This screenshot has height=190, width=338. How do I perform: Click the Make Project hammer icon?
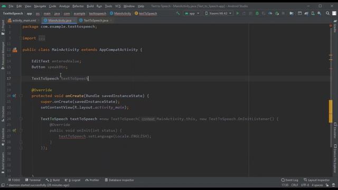[x=178, y=13]
